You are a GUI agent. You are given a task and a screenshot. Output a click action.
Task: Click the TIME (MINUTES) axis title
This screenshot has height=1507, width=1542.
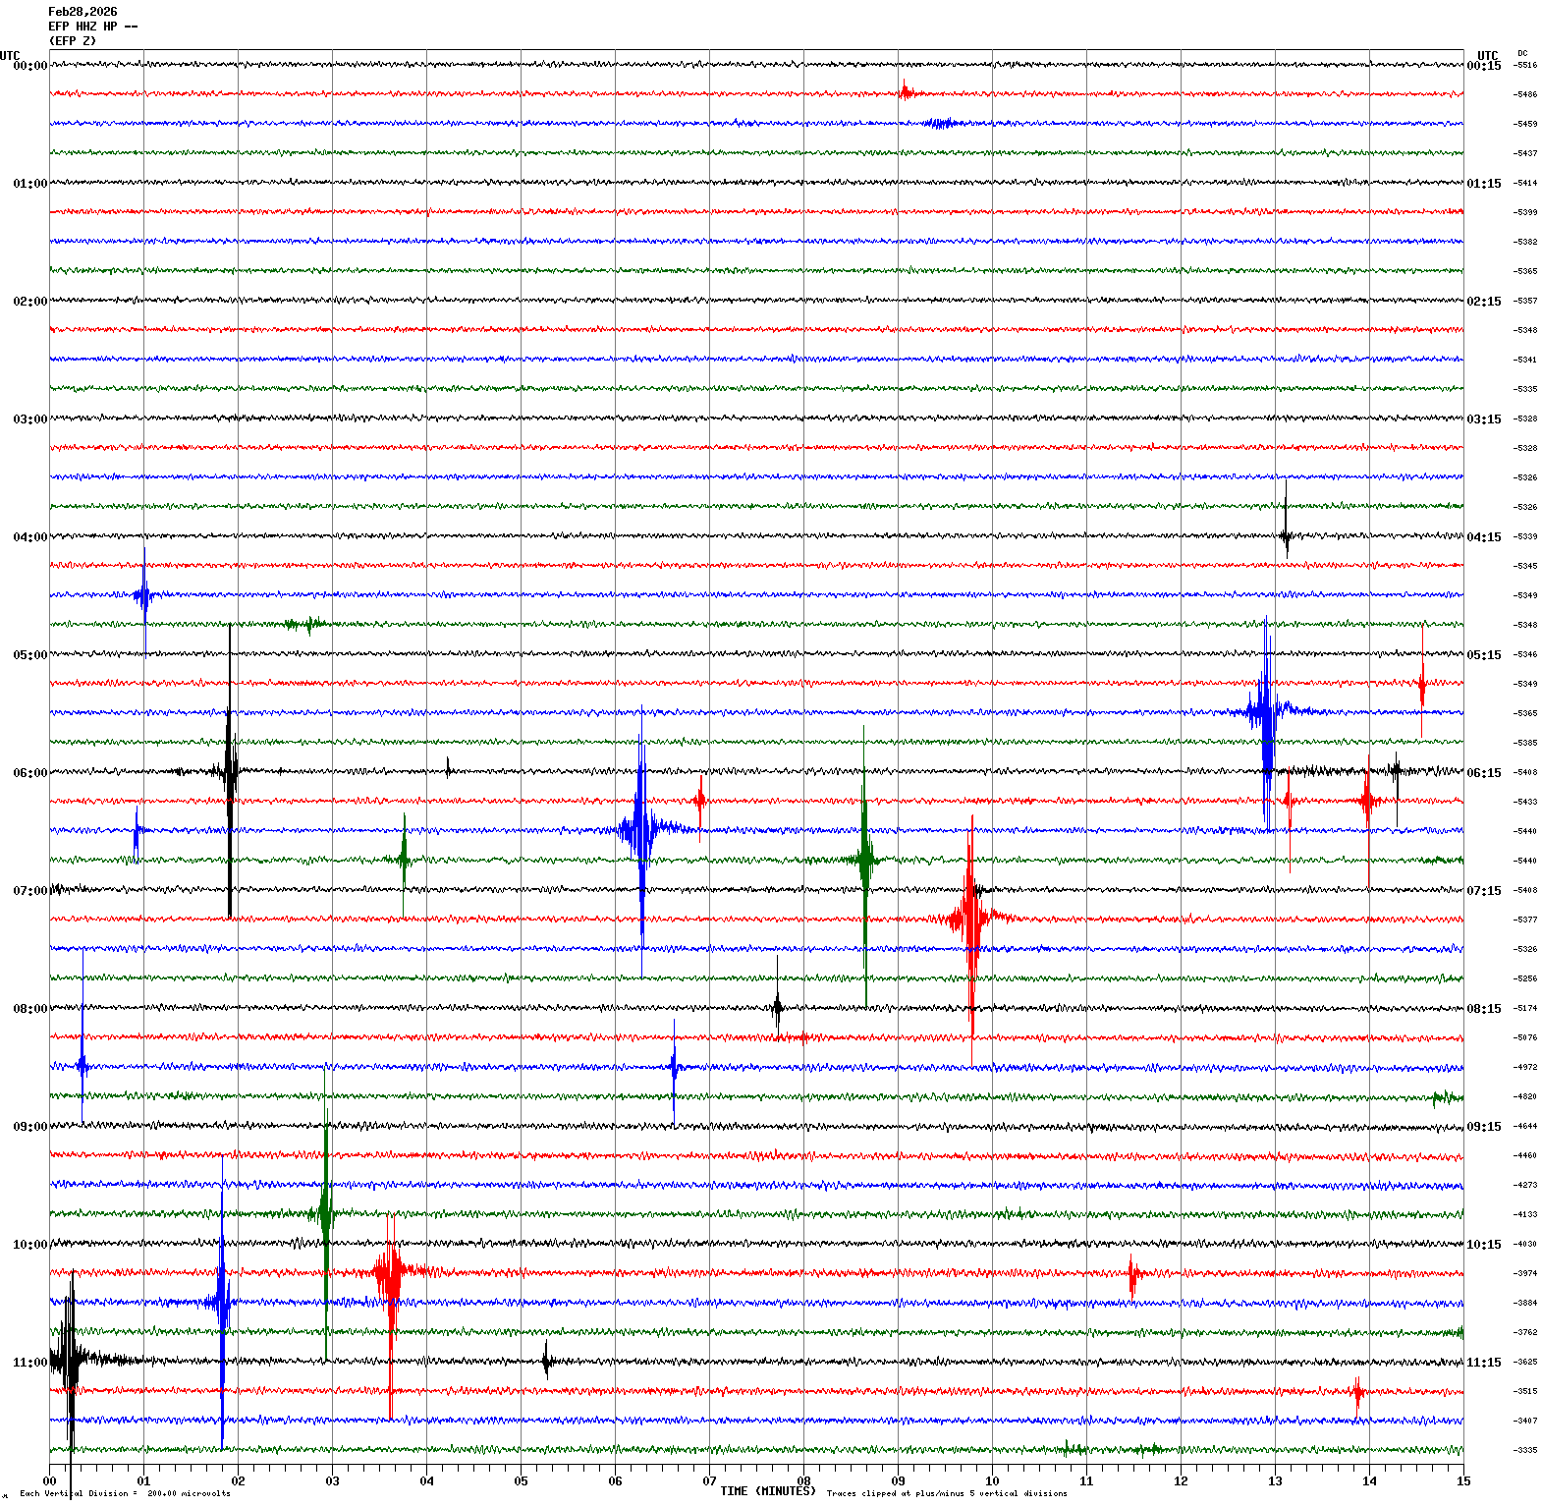[x=767, y=1491]
